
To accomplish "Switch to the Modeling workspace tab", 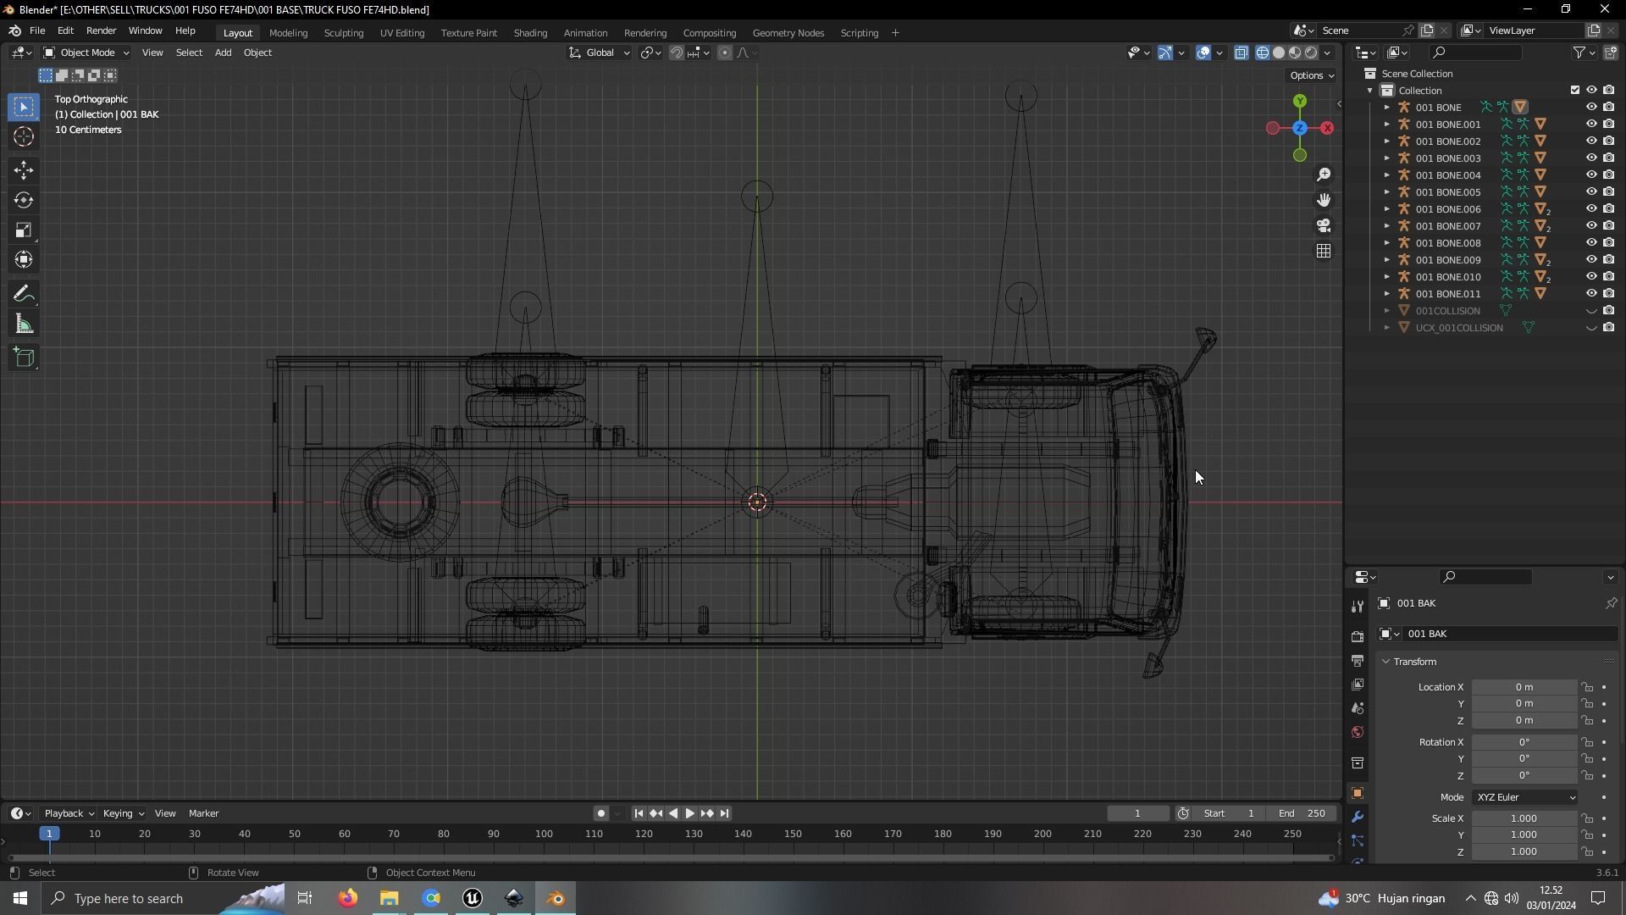I will coord(288,33).
